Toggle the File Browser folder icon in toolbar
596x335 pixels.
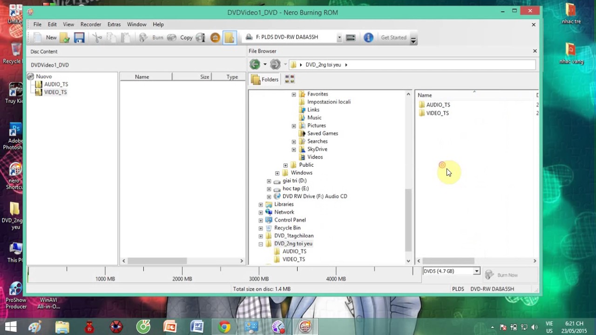click(230, 38)
